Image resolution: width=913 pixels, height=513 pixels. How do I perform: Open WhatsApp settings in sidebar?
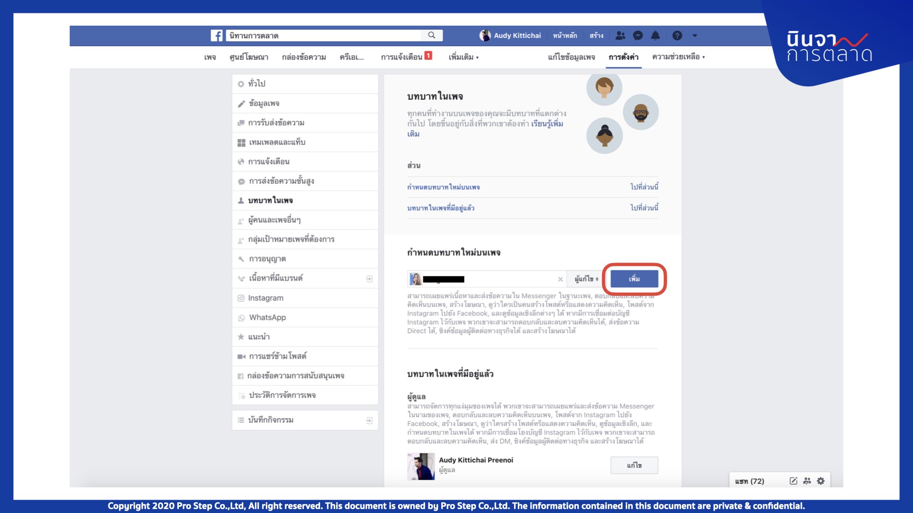coord(305,317)
